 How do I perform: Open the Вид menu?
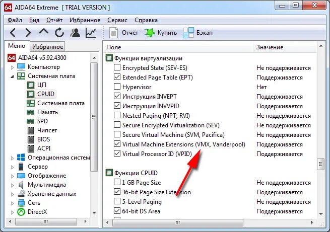pos(34,20)
